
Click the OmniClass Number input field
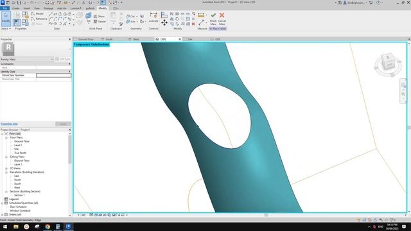(53, 76)
